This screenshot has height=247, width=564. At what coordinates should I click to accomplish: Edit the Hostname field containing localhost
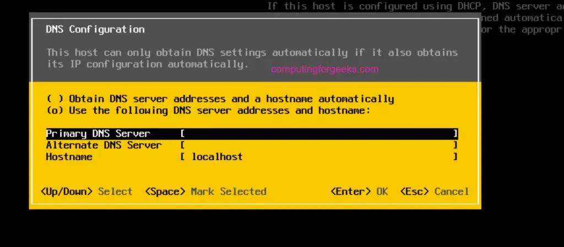319,157
